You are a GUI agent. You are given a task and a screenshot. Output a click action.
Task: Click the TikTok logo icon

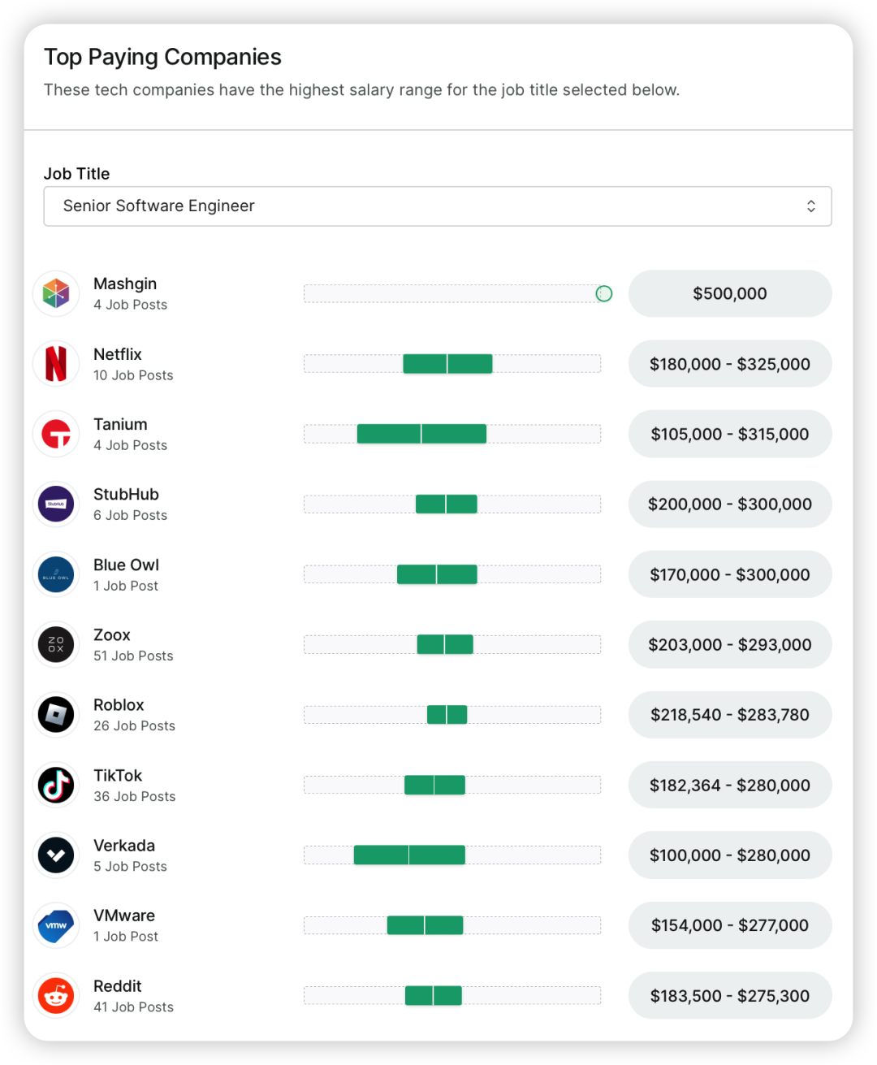click(x=56, y=785)
